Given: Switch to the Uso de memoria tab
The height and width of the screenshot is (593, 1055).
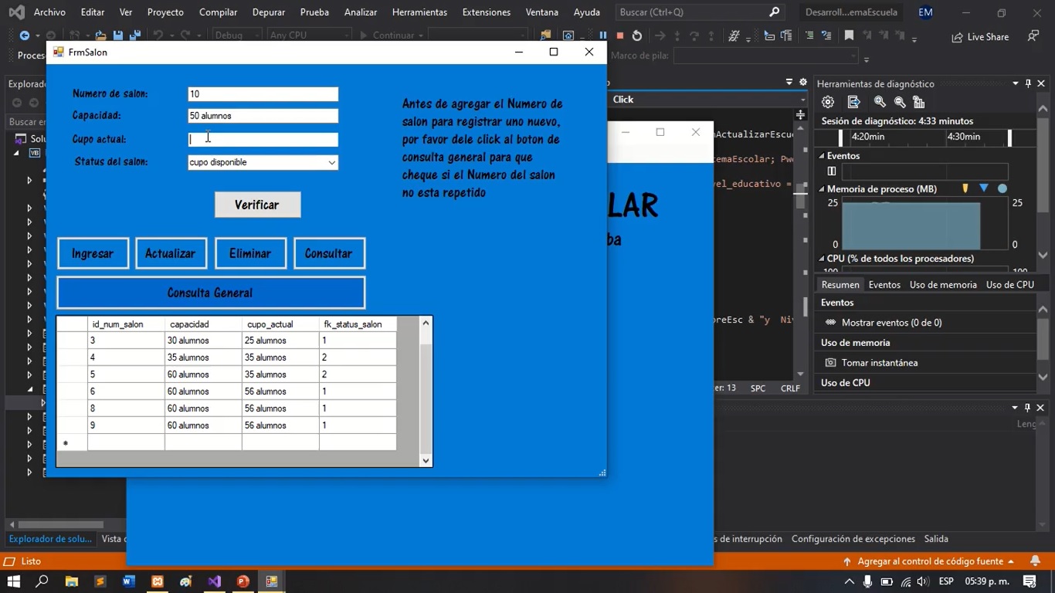Looking at the screenshot, I should (x=943, y=285).
